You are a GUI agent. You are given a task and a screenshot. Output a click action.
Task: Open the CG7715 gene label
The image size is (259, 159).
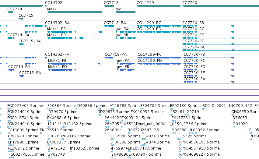coord(26,15)
